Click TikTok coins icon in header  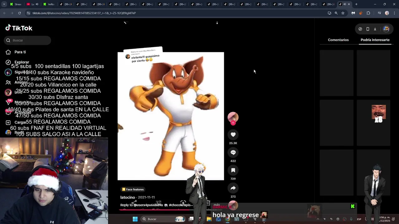360,29
